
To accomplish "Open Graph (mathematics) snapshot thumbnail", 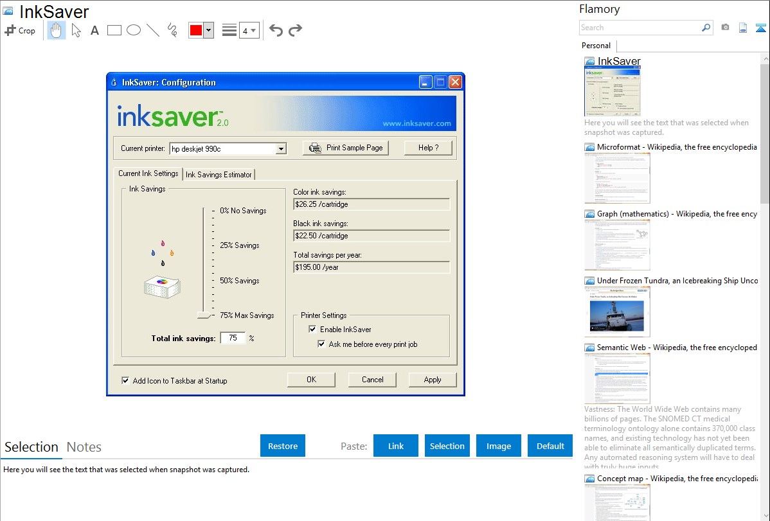I will pos(617,245).
